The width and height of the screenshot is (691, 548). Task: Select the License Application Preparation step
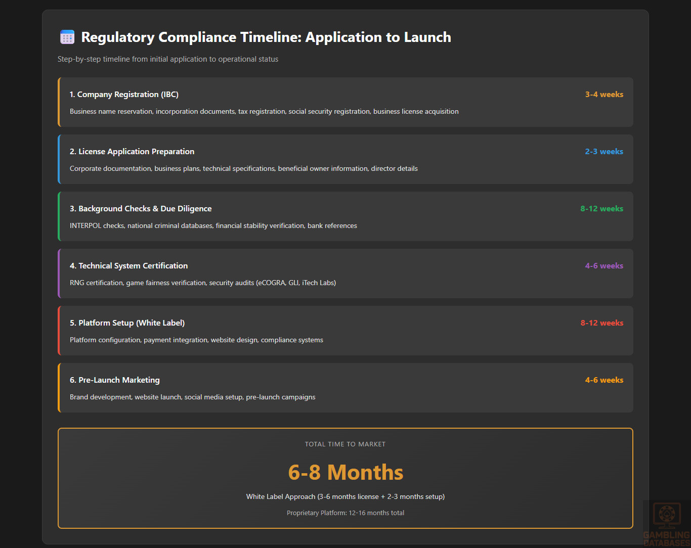132,152
